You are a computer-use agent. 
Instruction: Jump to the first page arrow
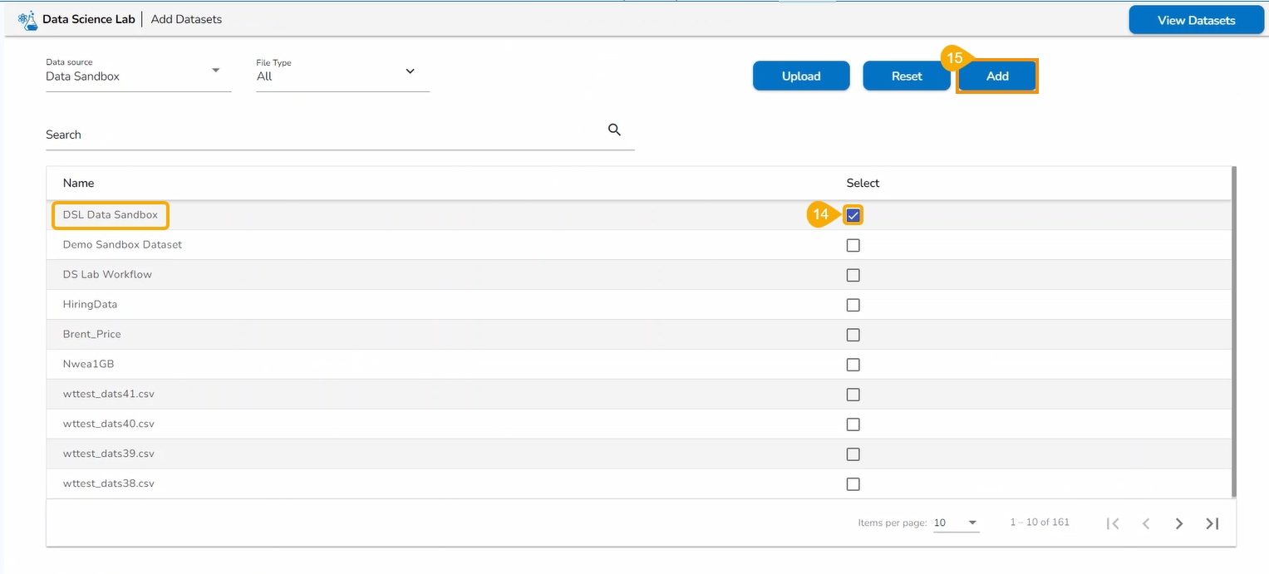1113,523
